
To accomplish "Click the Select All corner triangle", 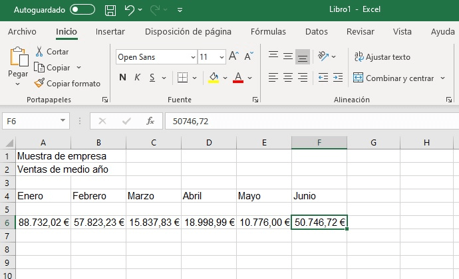I will 10,143.
